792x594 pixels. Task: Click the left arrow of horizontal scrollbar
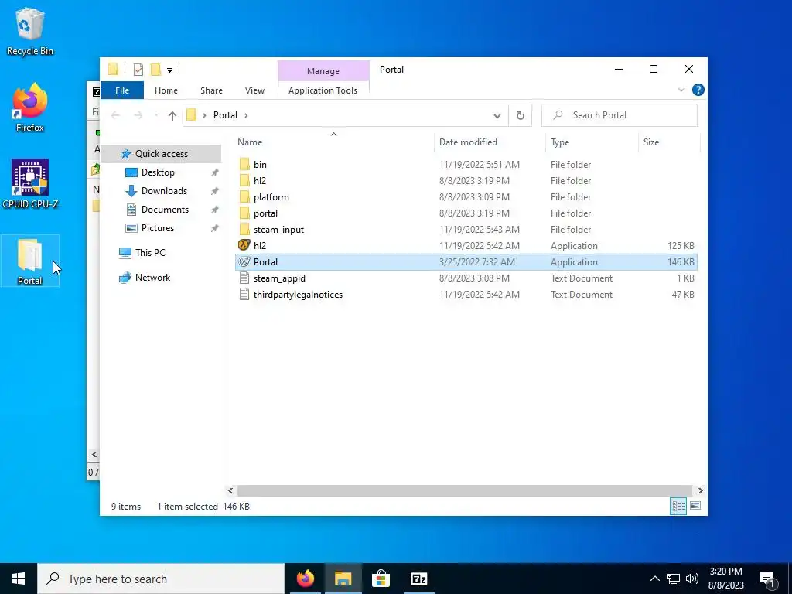pos(230,490)
